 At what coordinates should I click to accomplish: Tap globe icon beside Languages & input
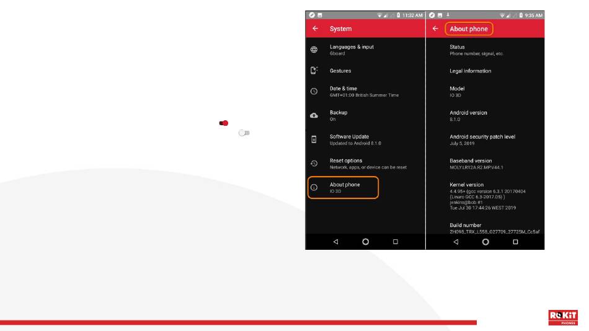[x=314, y=50]
